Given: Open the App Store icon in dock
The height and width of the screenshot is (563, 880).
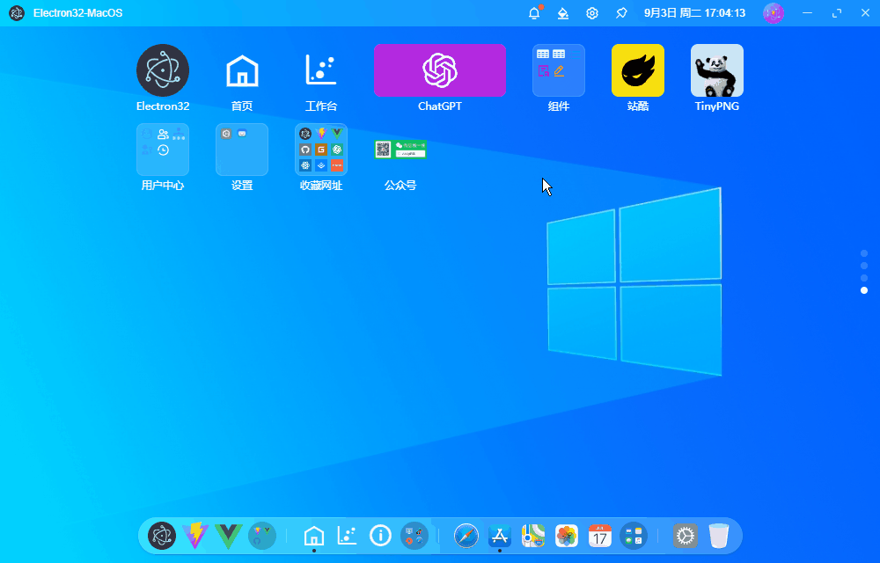Looking at the screenshot, I should point(500,536).
